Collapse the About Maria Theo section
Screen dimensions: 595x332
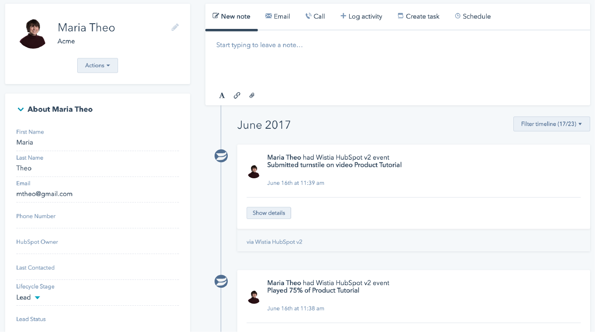pyautogui.click(x=21, y=109)
